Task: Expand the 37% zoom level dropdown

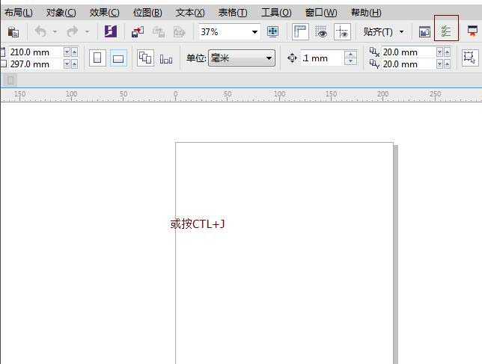Action: point(254,32)
